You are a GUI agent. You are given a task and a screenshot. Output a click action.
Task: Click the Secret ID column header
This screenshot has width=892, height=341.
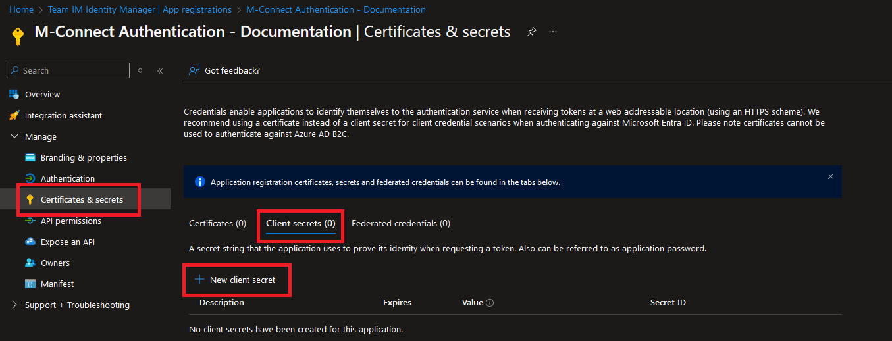tap(668, 302)
